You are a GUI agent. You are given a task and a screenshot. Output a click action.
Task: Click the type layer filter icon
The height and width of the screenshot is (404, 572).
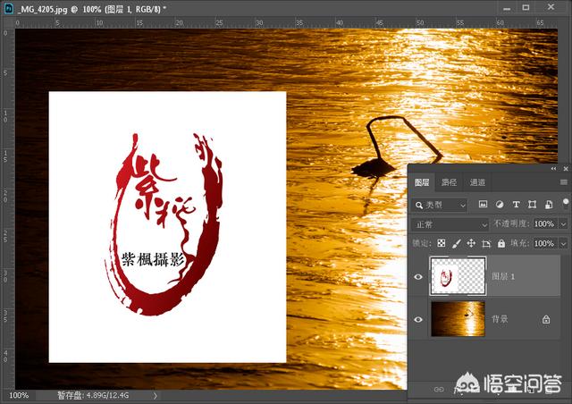pyautogui.click(x=517, y=205)
